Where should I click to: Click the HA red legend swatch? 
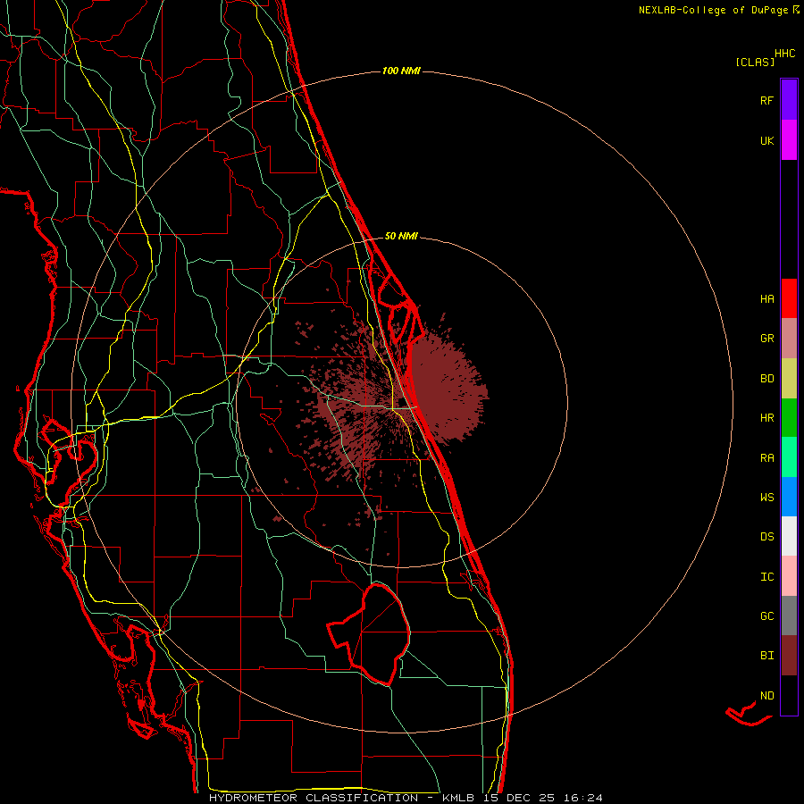pos(789,298)
